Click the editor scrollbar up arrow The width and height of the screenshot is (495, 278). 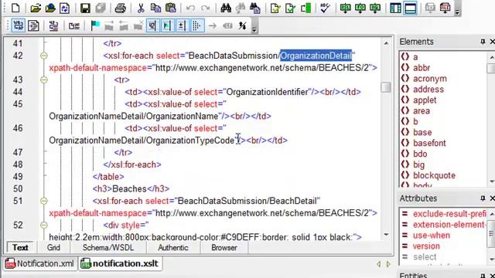click(x=386, y=43)
